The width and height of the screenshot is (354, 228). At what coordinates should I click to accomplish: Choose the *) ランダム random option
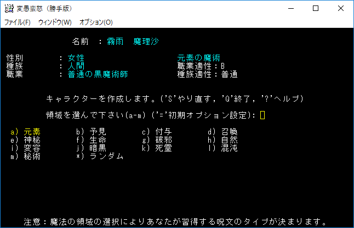[x=99, y=156]
